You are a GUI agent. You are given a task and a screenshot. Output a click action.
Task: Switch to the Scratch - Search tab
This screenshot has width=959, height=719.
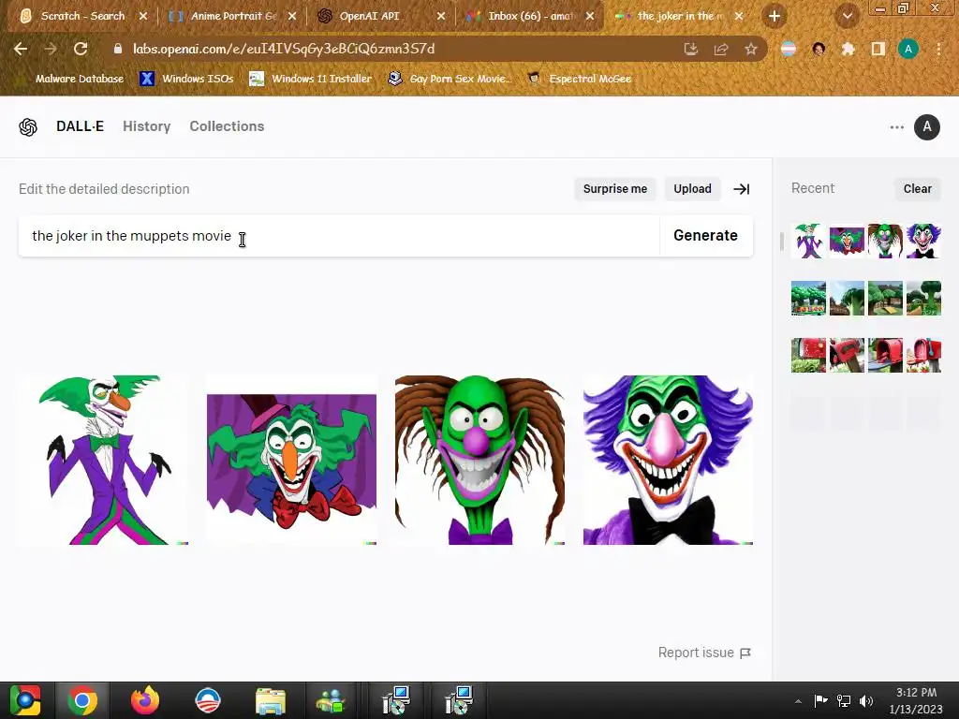pos(82,16)
